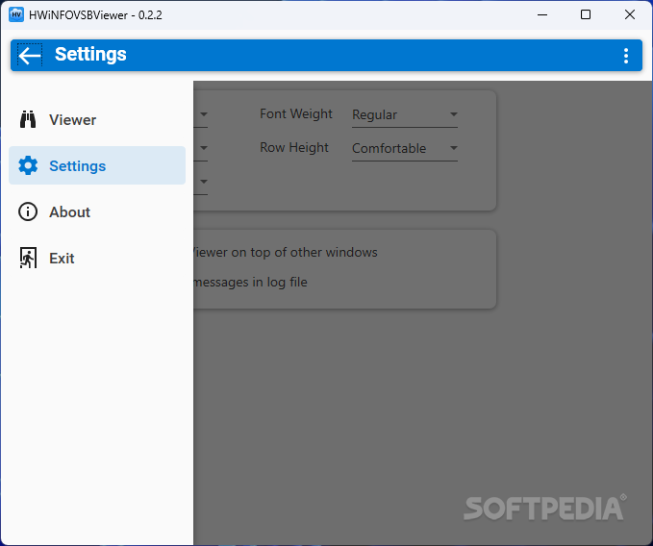Click the hidden dropdown arrow left of Row Height
Viewport: 653px width, 546px height.
tap(204, 148)
